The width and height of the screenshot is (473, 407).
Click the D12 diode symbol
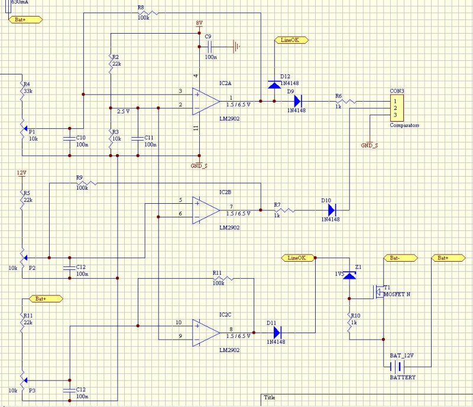pyautogui.click(x=274, y=84)
